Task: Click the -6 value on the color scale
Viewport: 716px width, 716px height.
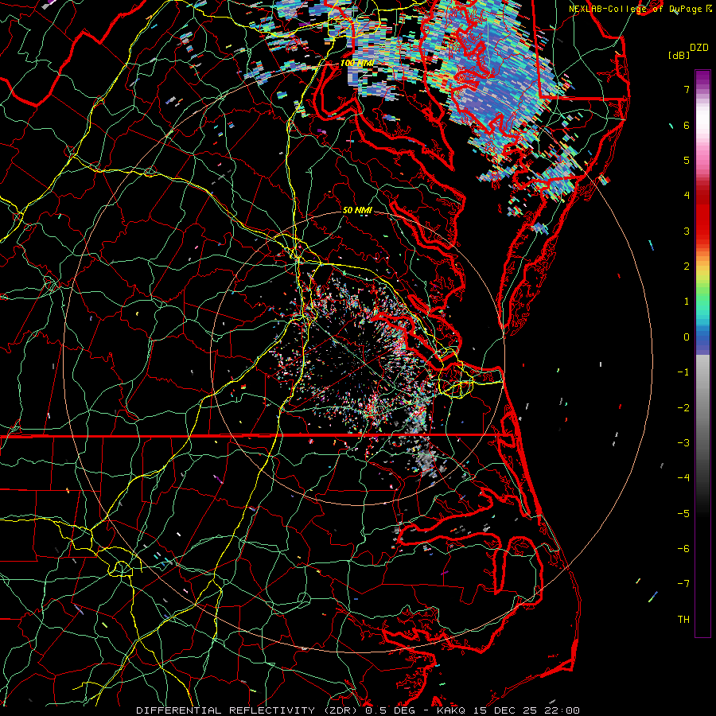Action: [683, 549]
